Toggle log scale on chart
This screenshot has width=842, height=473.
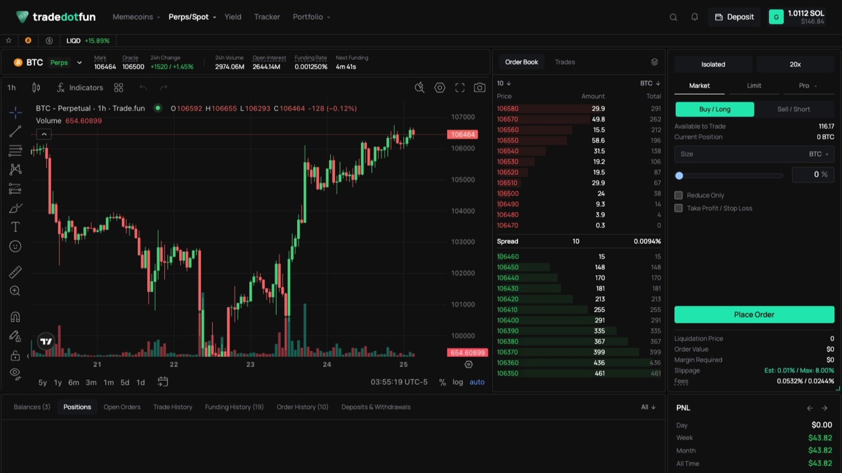[458, 382]
